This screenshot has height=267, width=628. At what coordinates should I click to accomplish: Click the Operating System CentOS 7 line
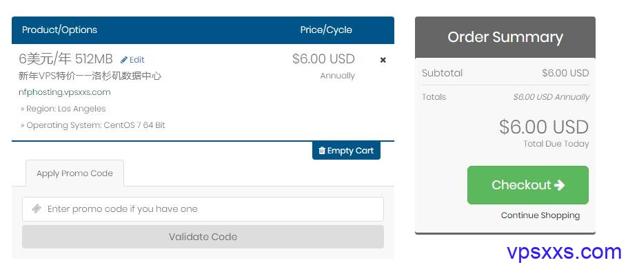(x=93, y=125)
